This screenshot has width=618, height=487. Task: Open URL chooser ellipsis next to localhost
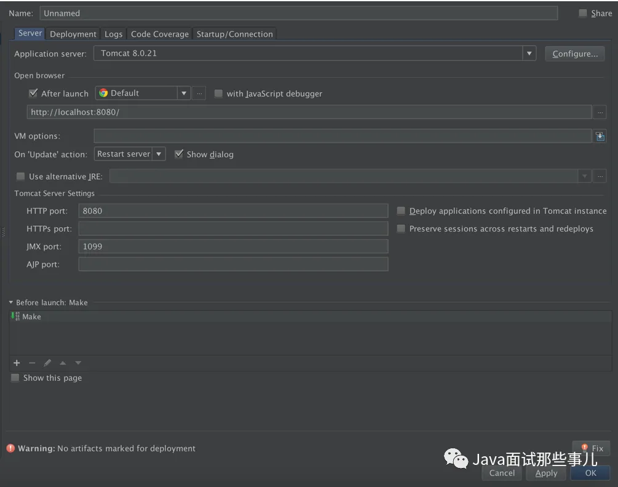pyautogui.click(x=600, y=112)
